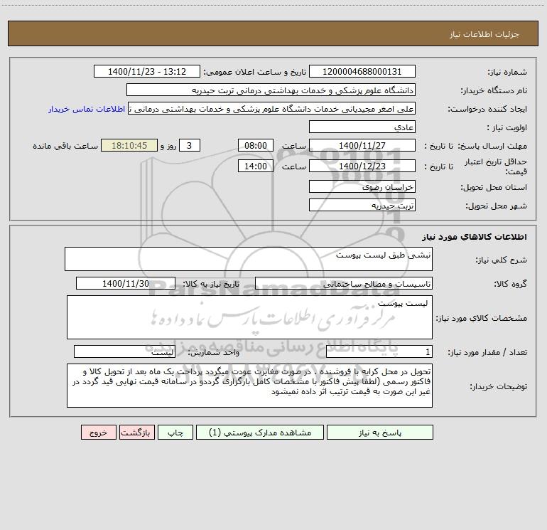Click the buyer organization name field

271,90
